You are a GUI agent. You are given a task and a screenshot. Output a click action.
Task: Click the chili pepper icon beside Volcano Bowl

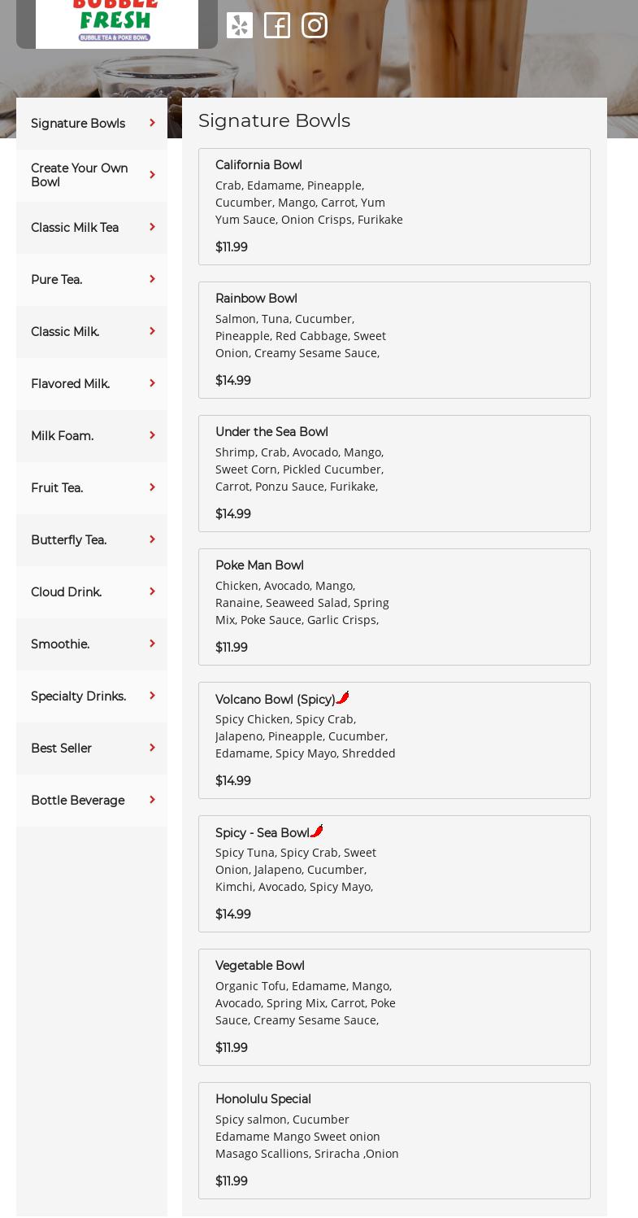click(343, 698)
